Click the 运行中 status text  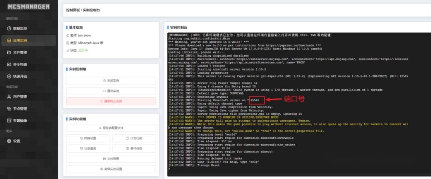point(83,51)
